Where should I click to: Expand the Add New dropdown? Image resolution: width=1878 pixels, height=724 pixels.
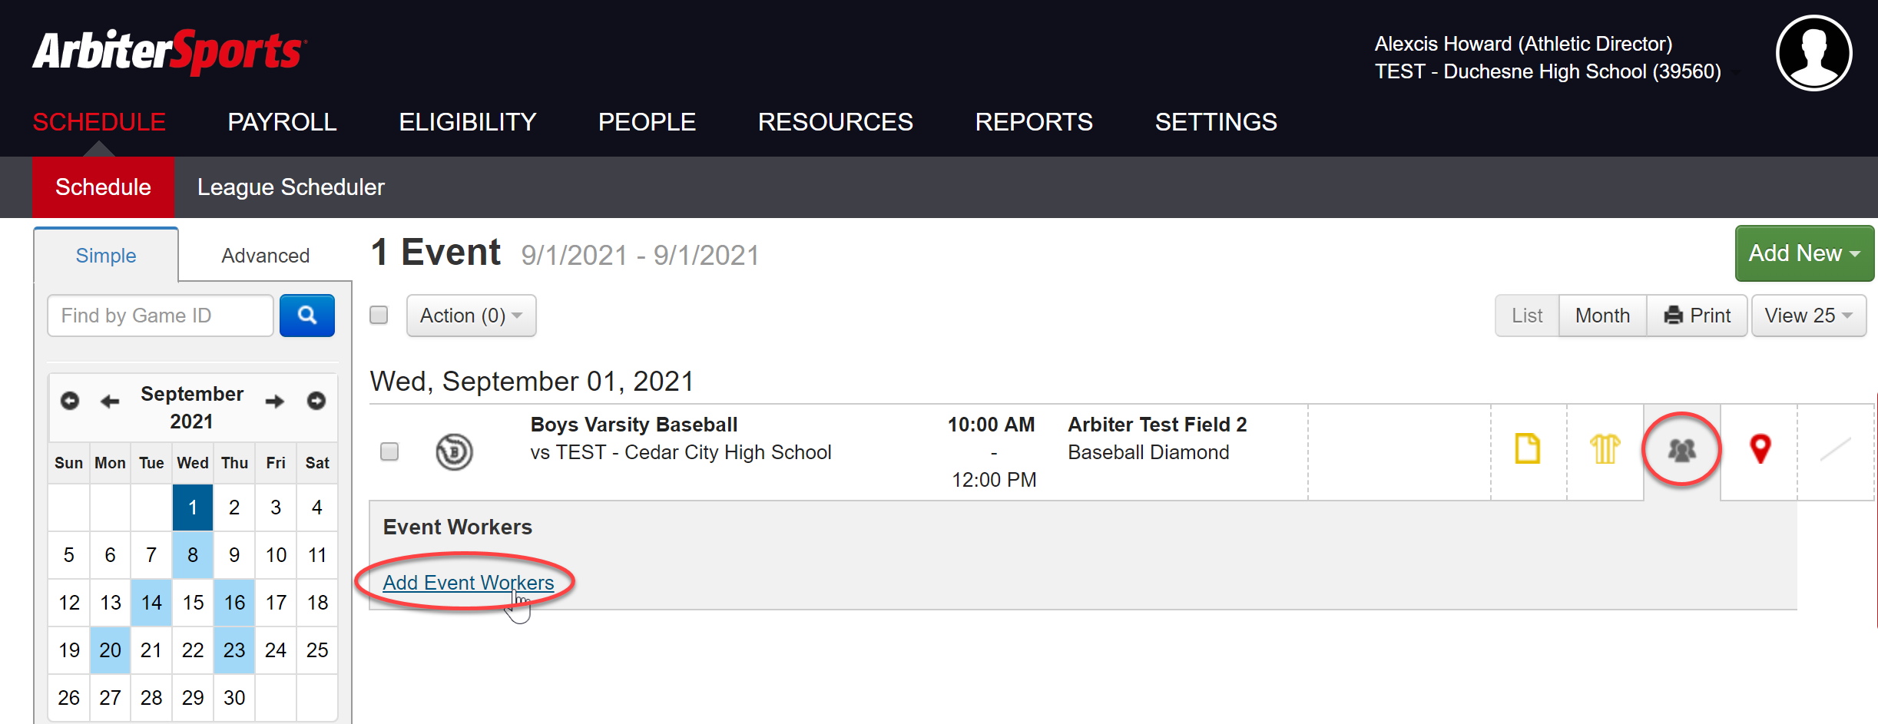pos(1803,253)
